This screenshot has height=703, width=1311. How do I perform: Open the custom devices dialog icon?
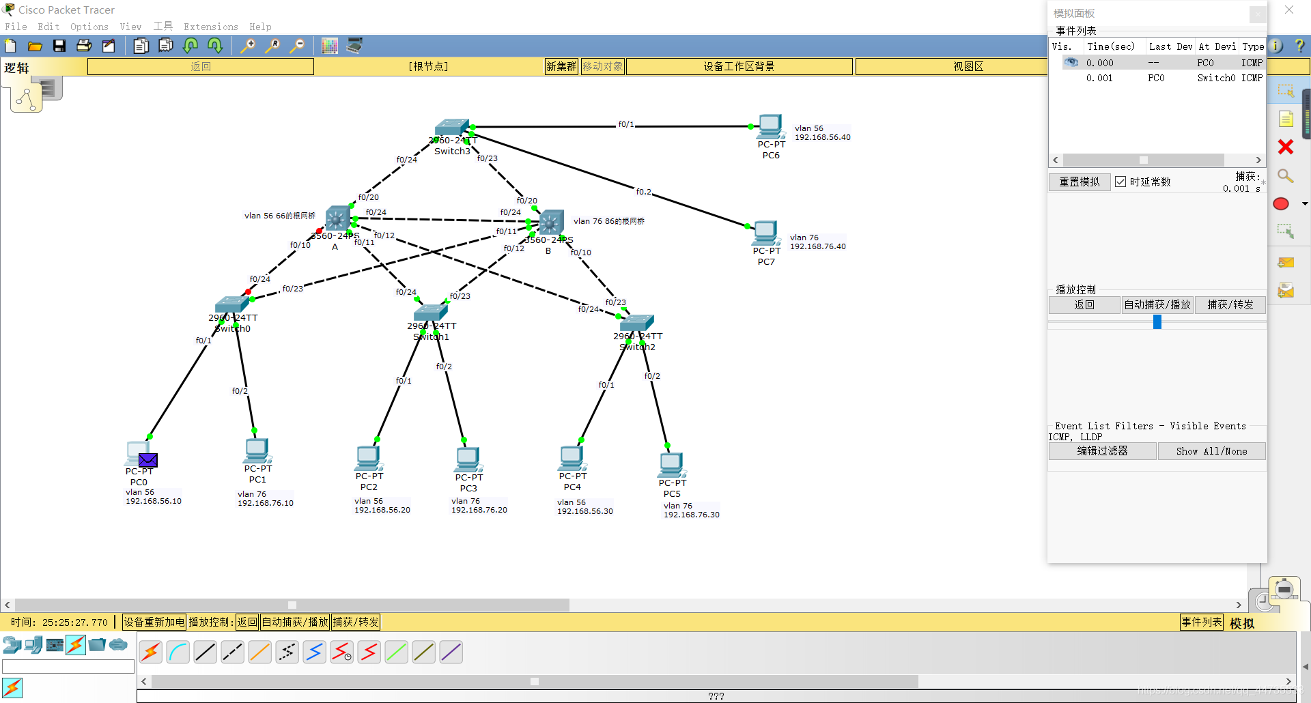point(354,46)
